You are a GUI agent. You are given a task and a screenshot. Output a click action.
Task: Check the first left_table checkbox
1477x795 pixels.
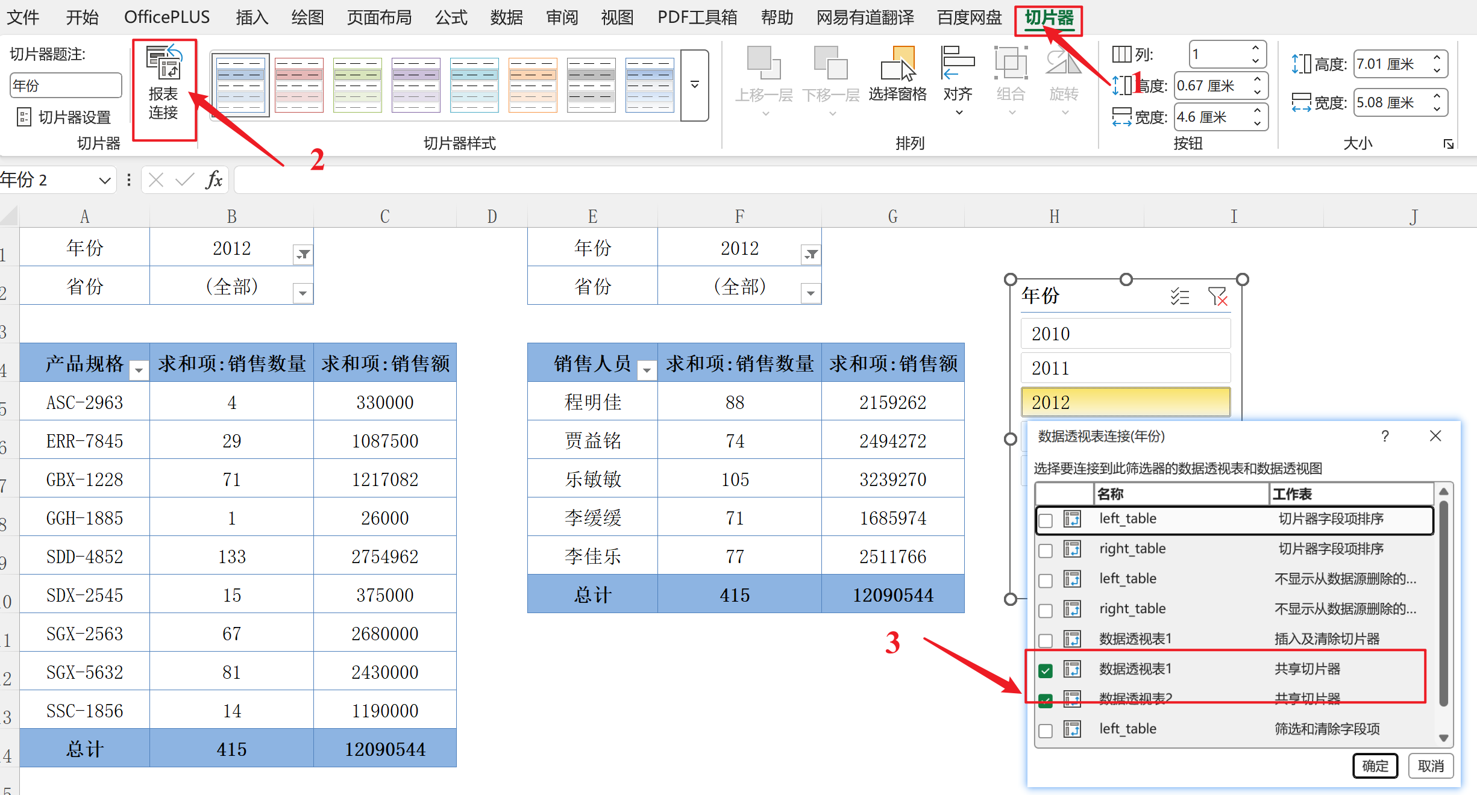[x=1046, y=520]
